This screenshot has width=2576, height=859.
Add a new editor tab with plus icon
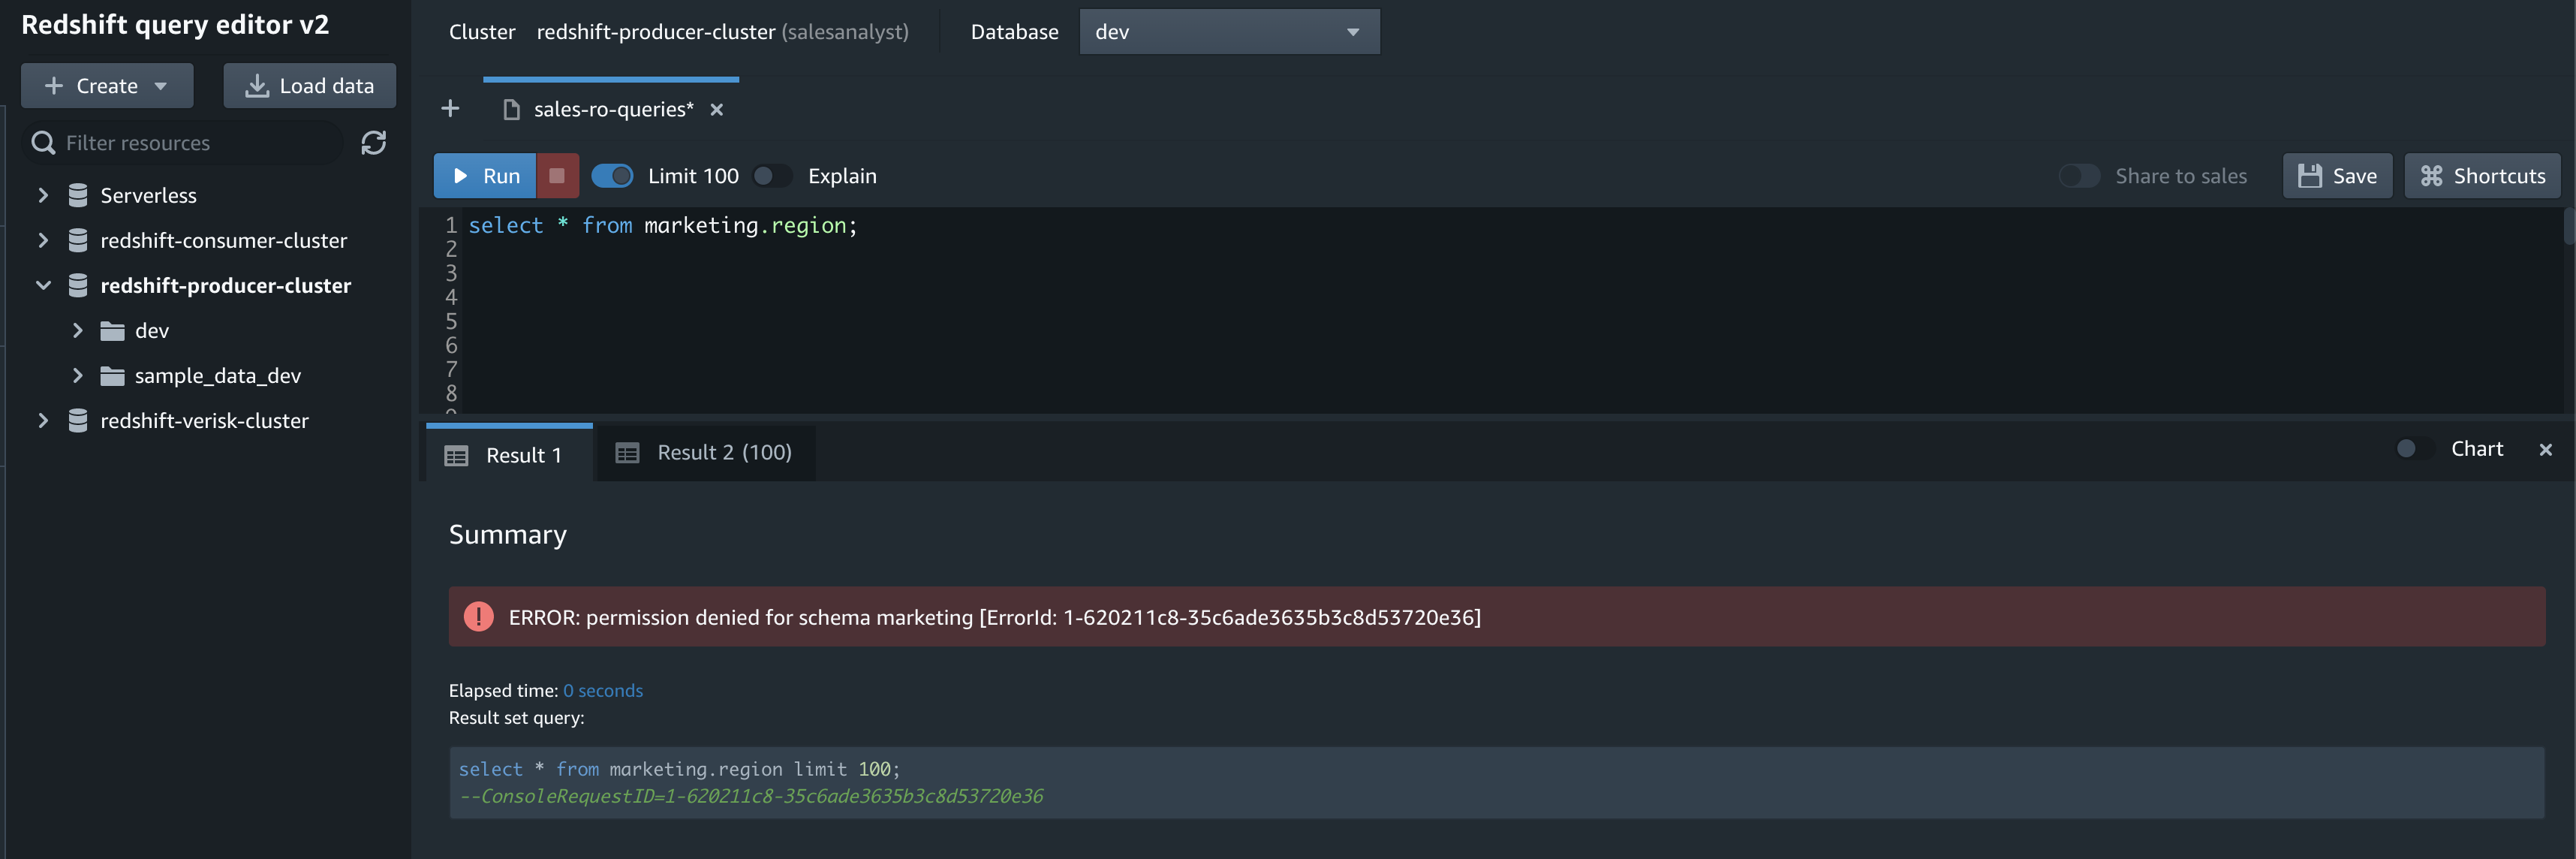point(450,108)
